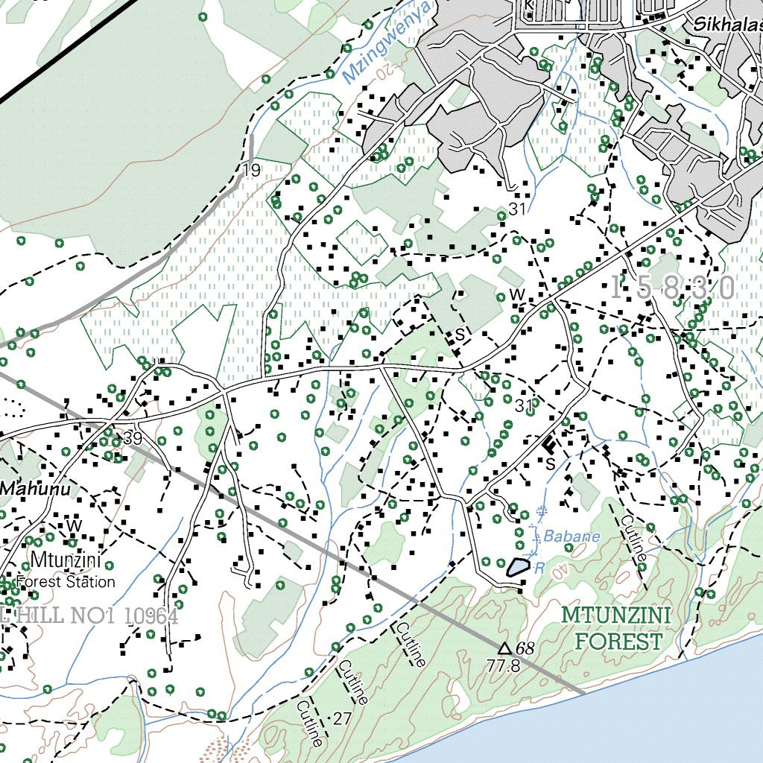Click the Sikhalas town label
Screen dimensions: 763x763
[728, 25]
